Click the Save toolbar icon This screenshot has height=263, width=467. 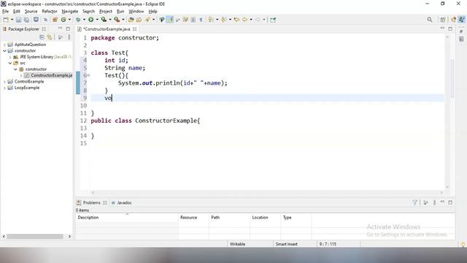(x=18, y=20)
